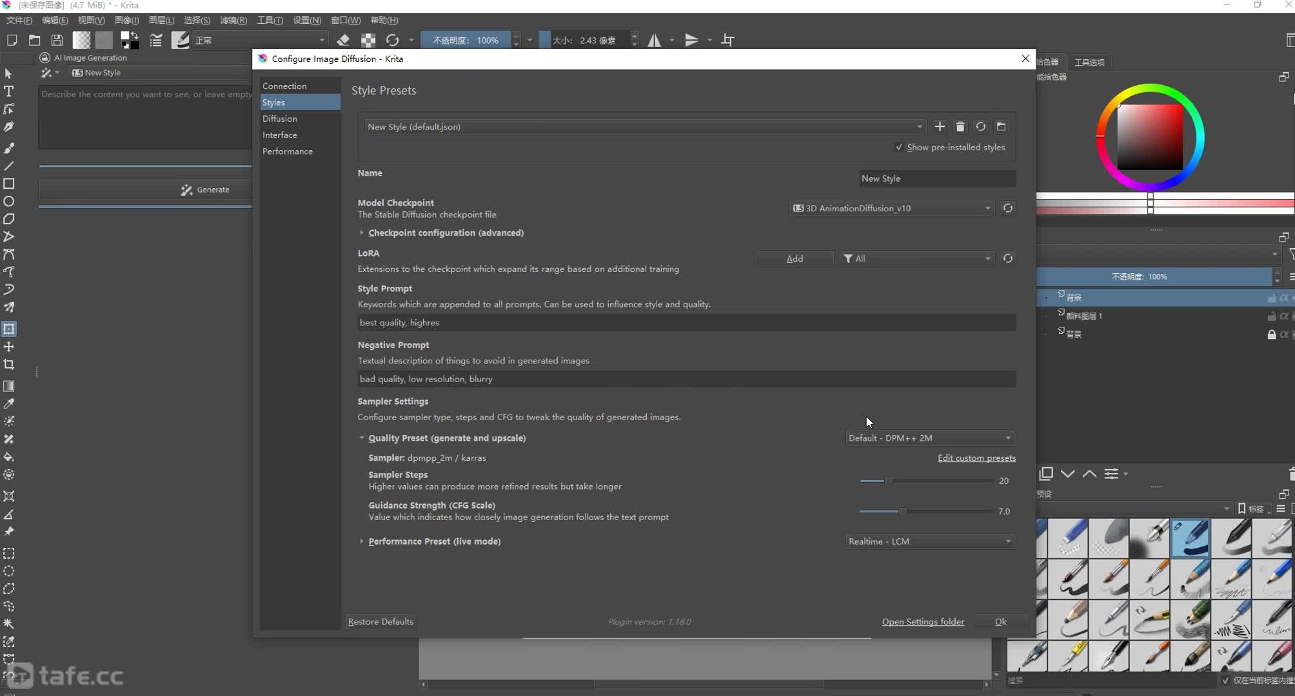Delete the current style using trash icon
Screen dimensions: 1295x696
[960, 127]
